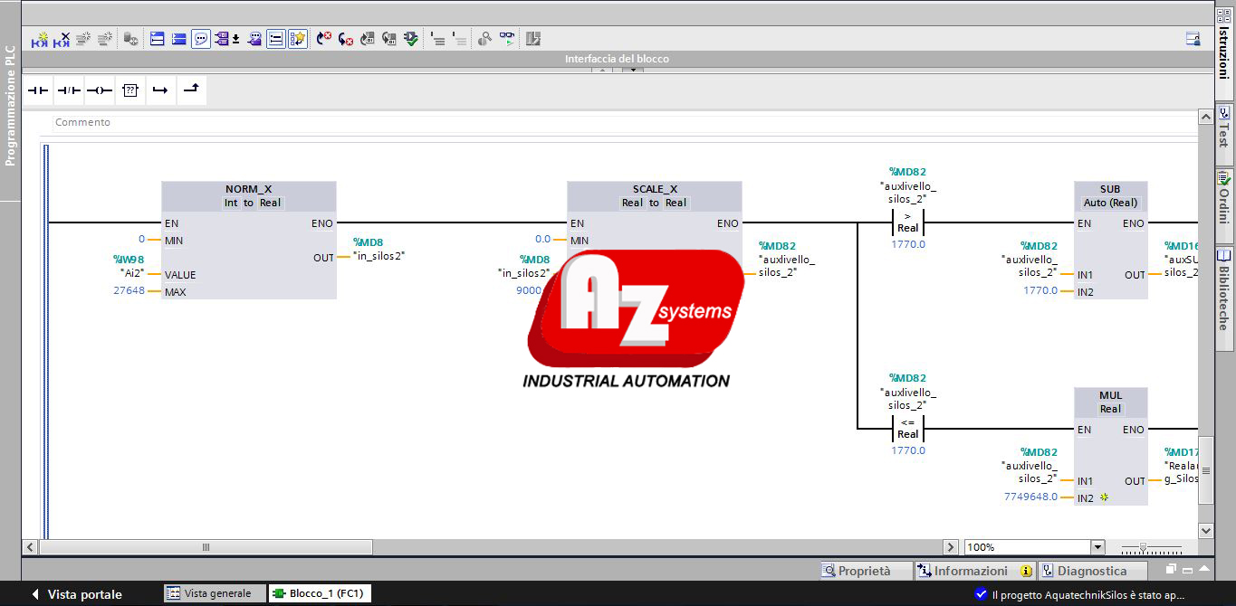Click the info badge on Informazioni
The image size is (1236, 606).
point(1026,571)
